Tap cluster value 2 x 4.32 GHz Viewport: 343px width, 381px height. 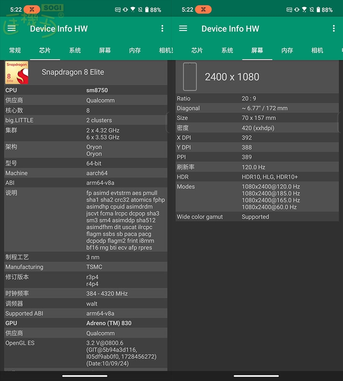103,130
